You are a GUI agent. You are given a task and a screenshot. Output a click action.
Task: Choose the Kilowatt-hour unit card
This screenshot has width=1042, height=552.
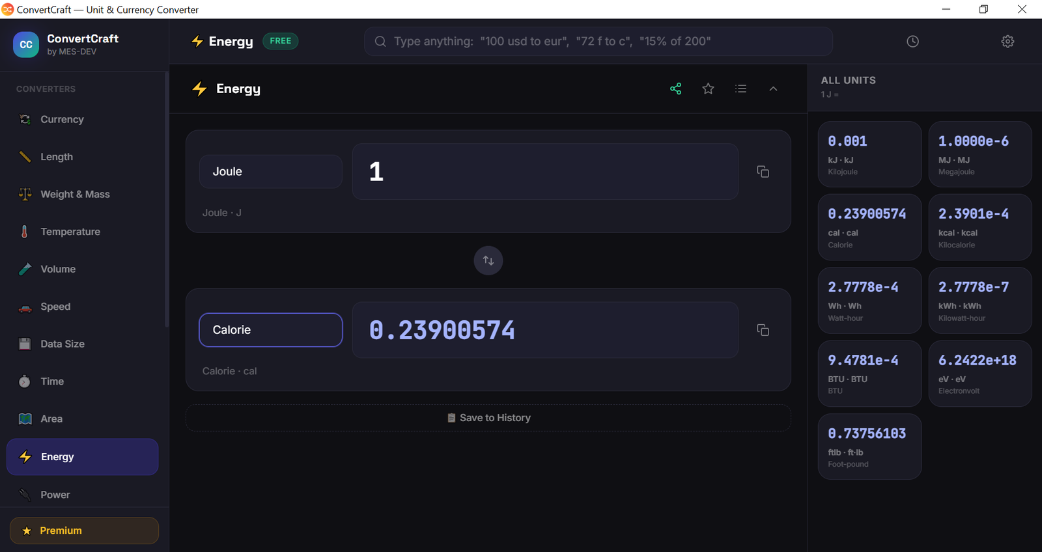tap(980, 301)
